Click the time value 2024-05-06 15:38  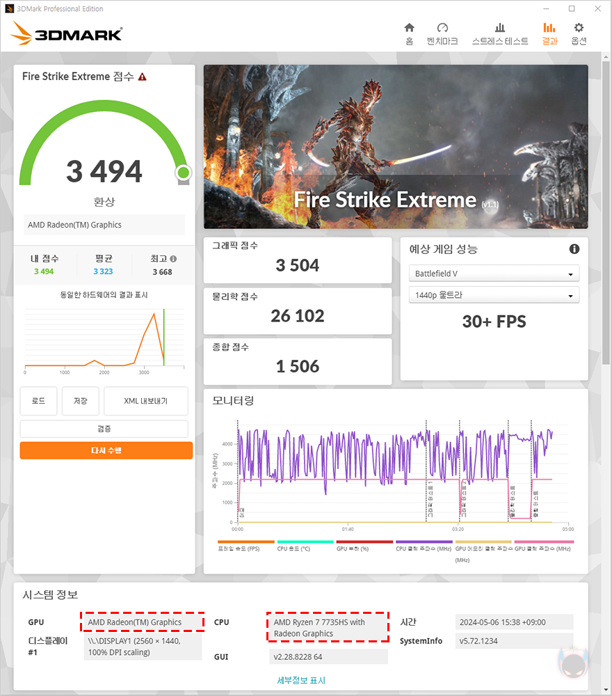[x=514, y=622]
